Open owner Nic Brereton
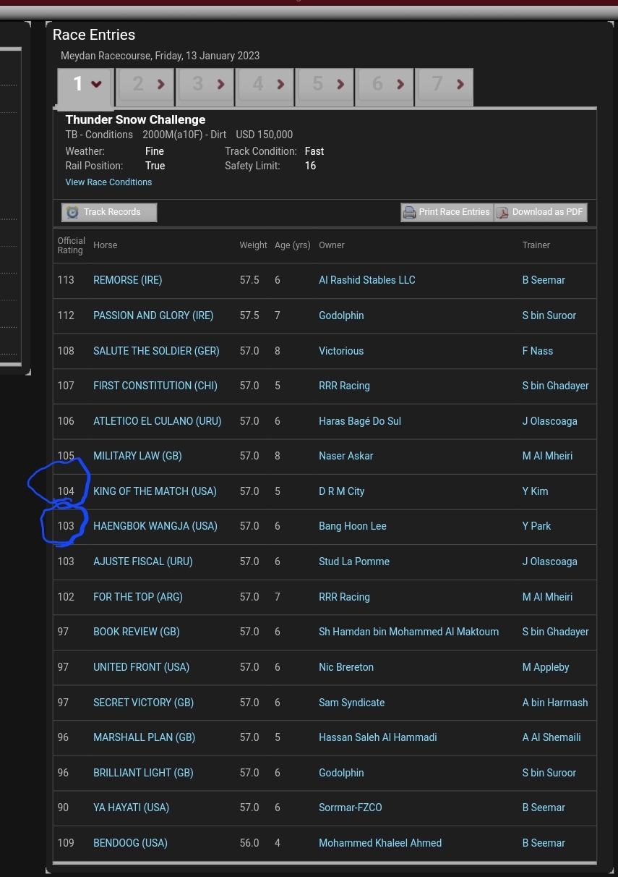The height and width of the screenshot is (877, 618). 346,667
